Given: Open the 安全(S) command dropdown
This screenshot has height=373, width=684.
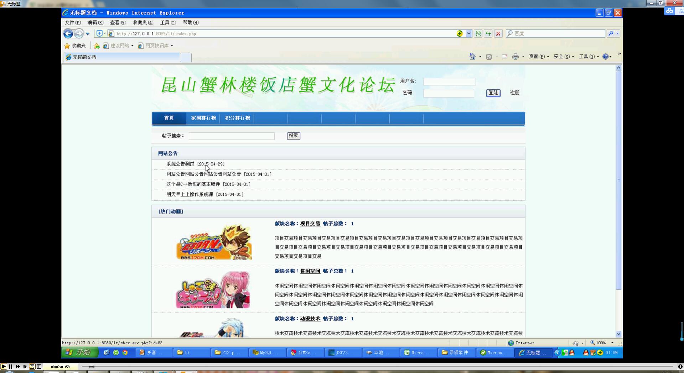Looking at the screenshot, I should pos(564,57).
